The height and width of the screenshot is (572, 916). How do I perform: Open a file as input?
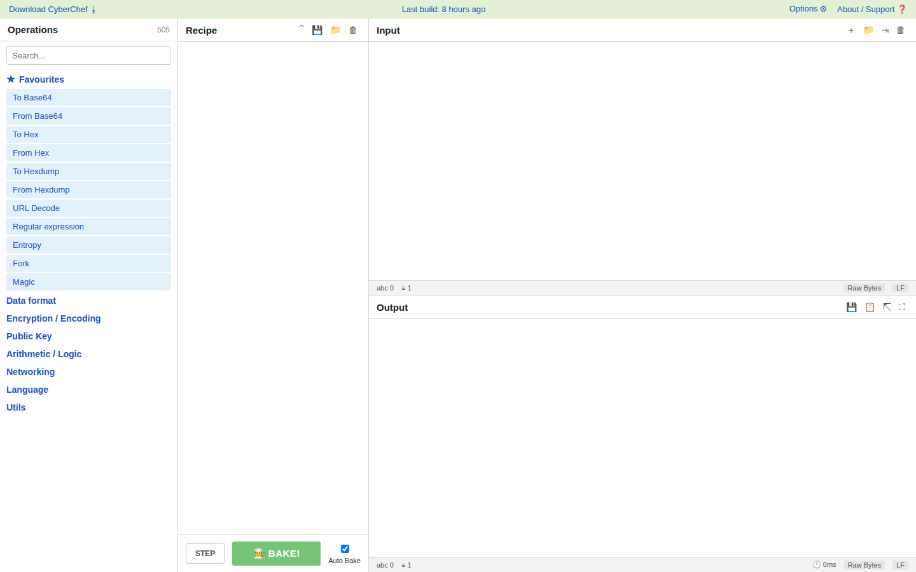pyautogui.click(x=885, y=30)
